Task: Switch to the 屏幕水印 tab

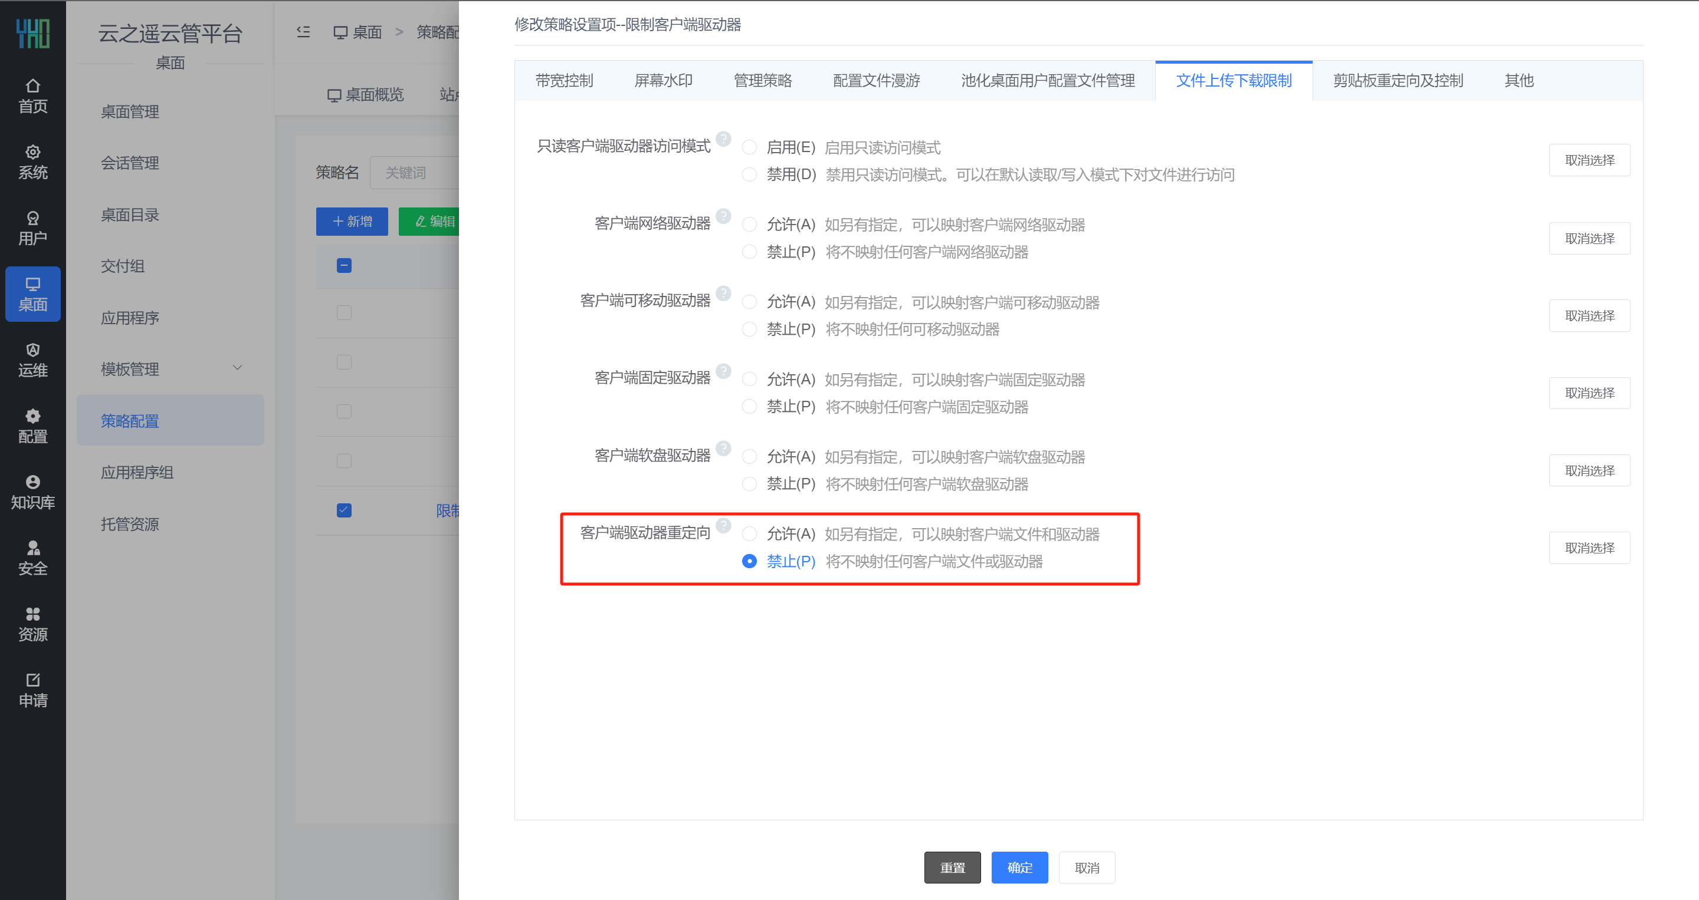Action: [x=664, y=80]
